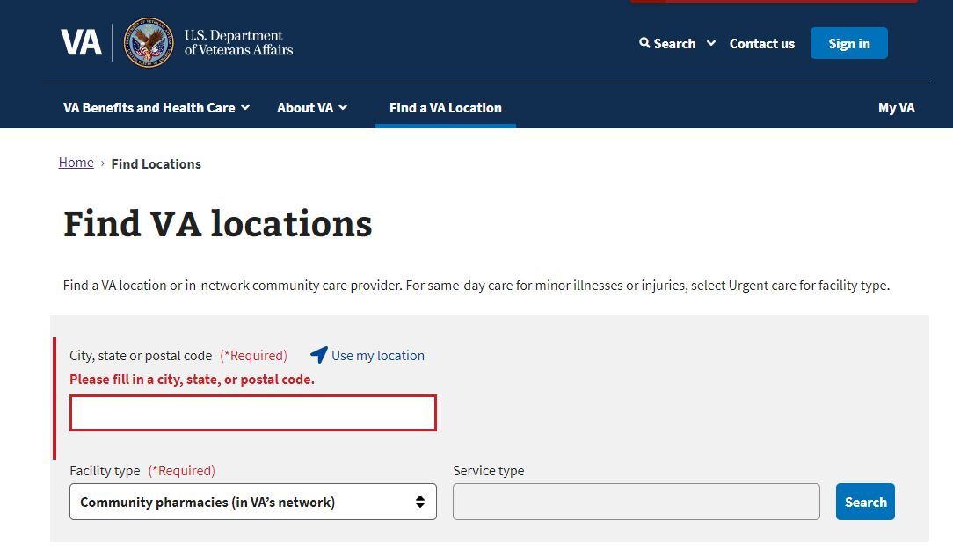Screen dimensions: 953x550
Task: Click the Department of Veterans Affairs seal
Action: 148,41
